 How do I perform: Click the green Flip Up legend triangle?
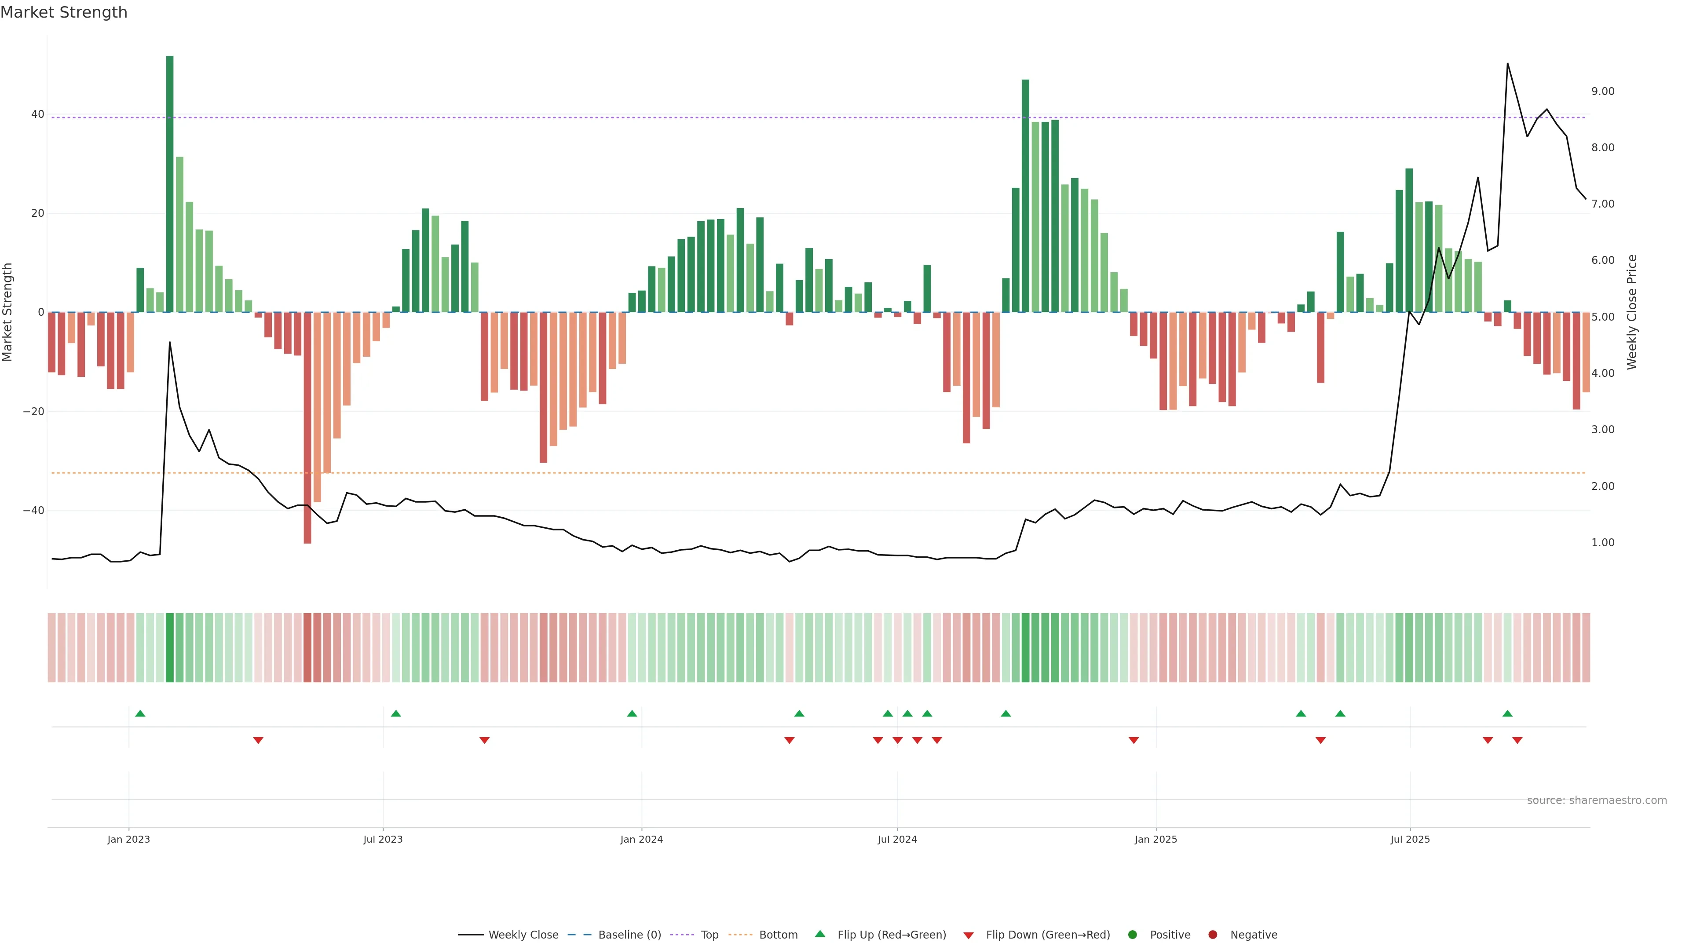[x=819, y=934]
